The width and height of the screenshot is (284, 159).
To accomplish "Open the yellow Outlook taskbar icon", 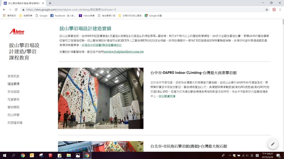I will 32,155.
